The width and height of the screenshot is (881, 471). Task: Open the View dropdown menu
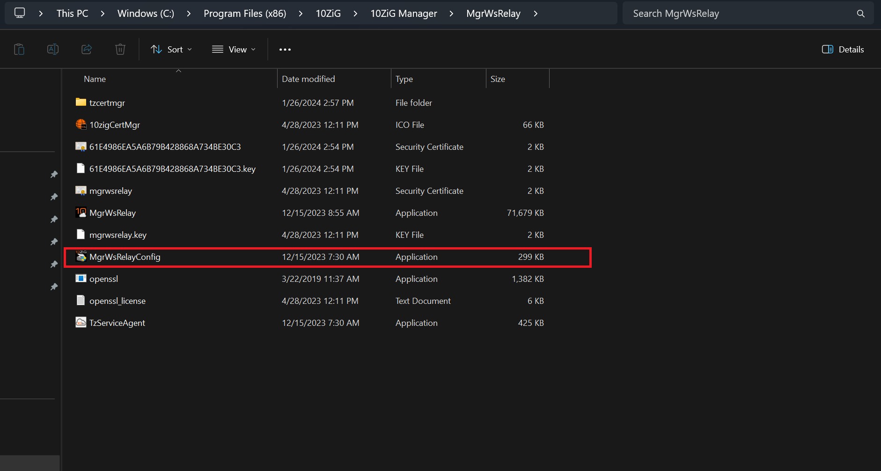(x=234, y=49)
